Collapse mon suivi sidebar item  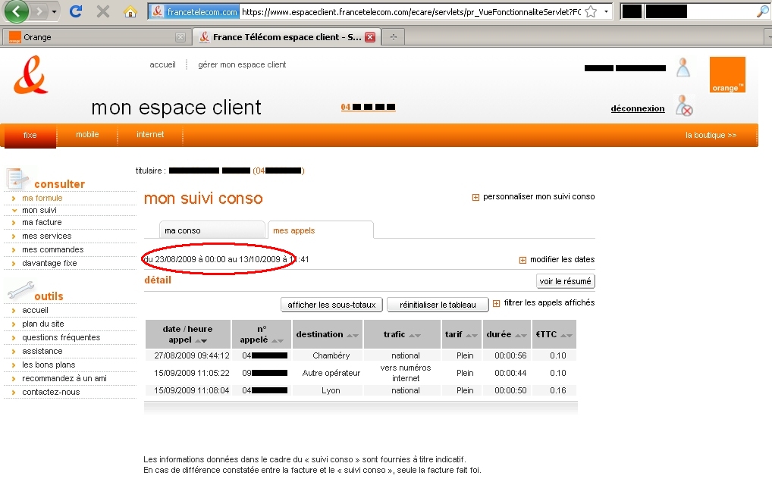click(x=39, y=211)
